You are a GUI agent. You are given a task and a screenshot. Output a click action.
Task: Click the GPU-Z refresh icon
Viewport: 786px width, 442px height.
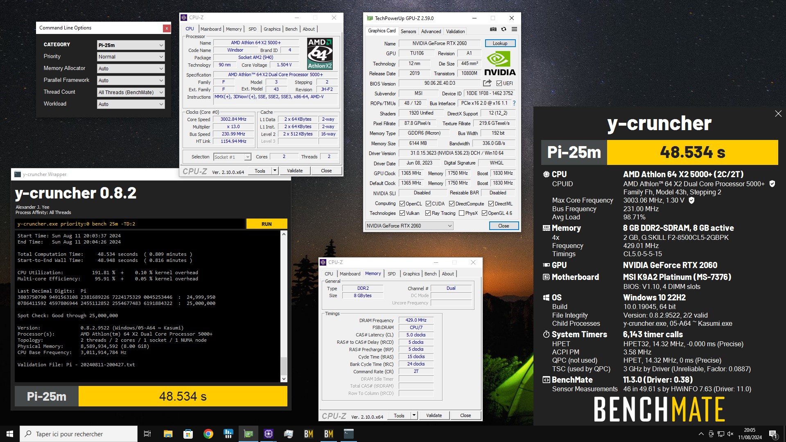[504, 29]
